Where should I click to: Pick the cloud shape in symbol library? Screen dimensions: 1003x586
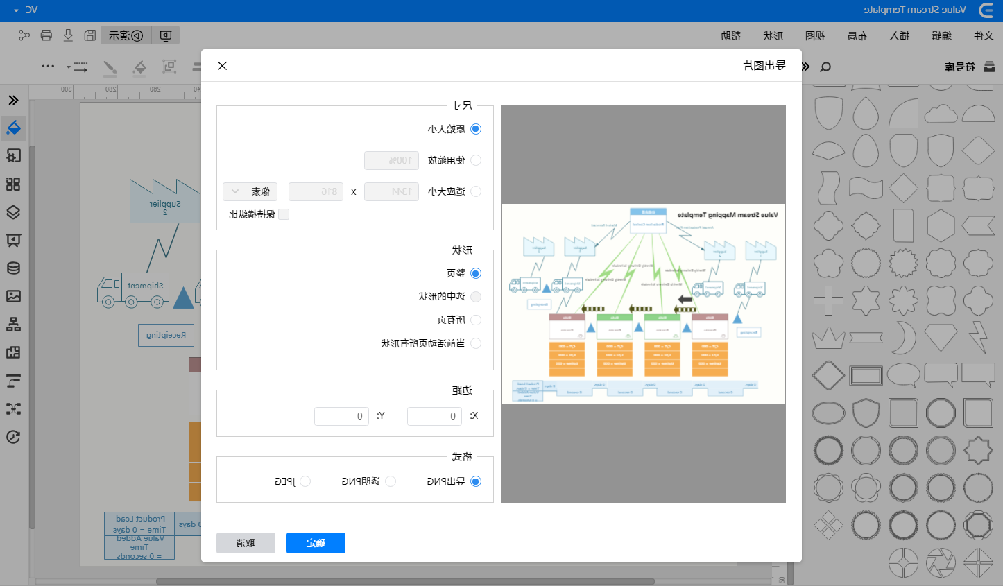point(941,113)
